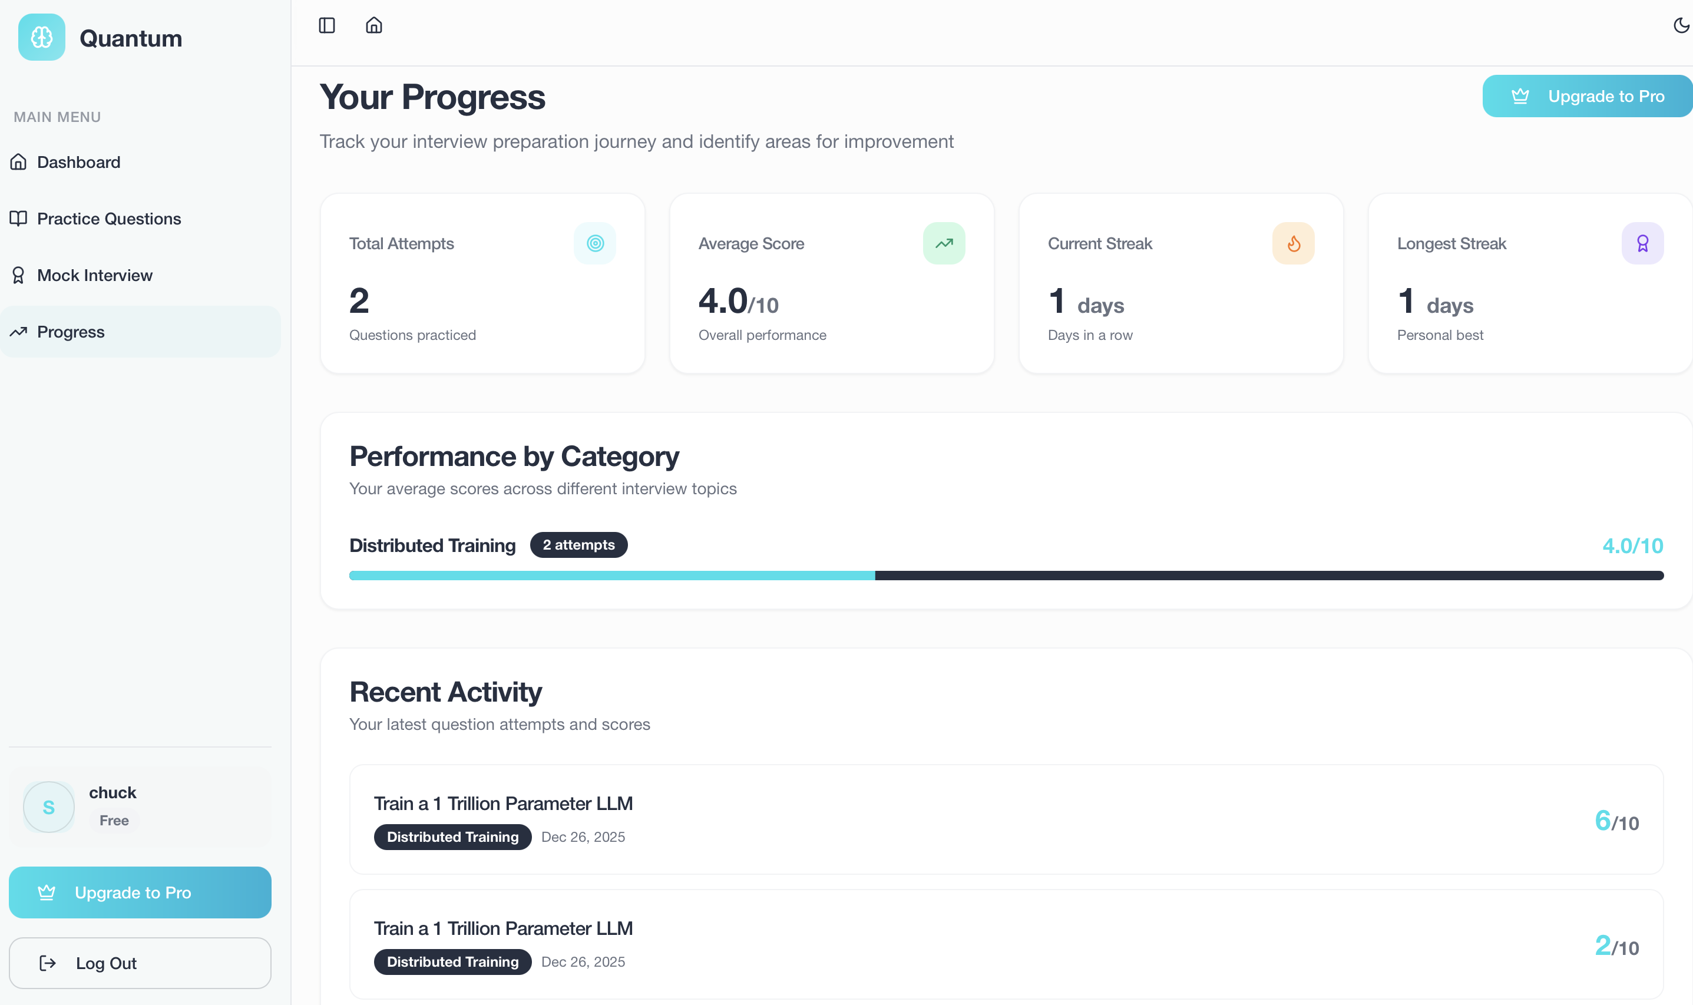Screen dimensions: 1693x1005
Task: Click top-right Upgrade to Pro button
Action: (1587, 96)
